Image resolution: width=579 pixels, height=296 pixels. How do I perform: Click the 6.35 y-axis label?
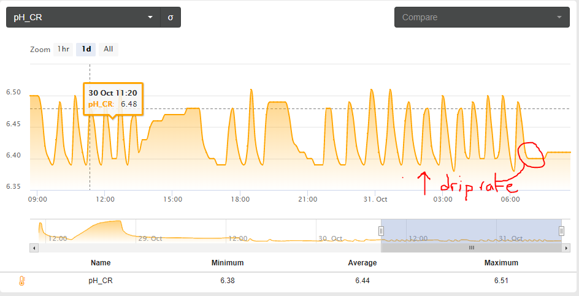click(x=13, y=187)
